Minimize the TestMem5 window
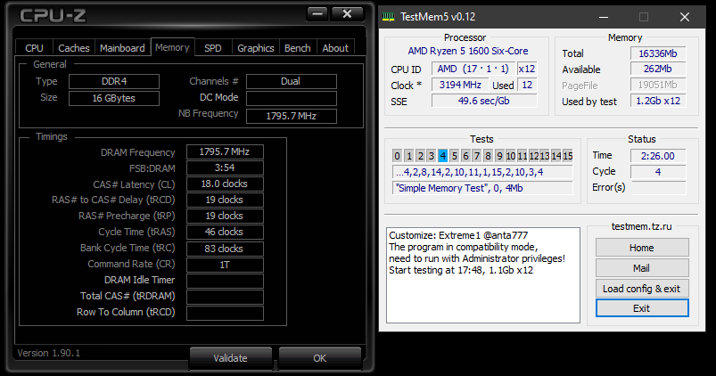This screenshot has height=376, width=716. coord(604,17)
